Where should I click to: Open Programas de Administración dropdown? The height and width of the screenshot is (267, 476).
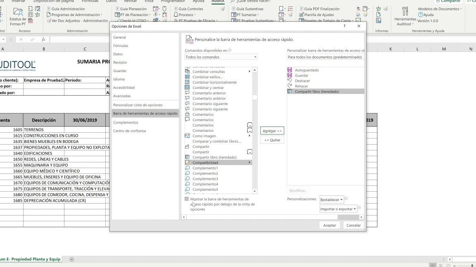(x=74, y=14)
